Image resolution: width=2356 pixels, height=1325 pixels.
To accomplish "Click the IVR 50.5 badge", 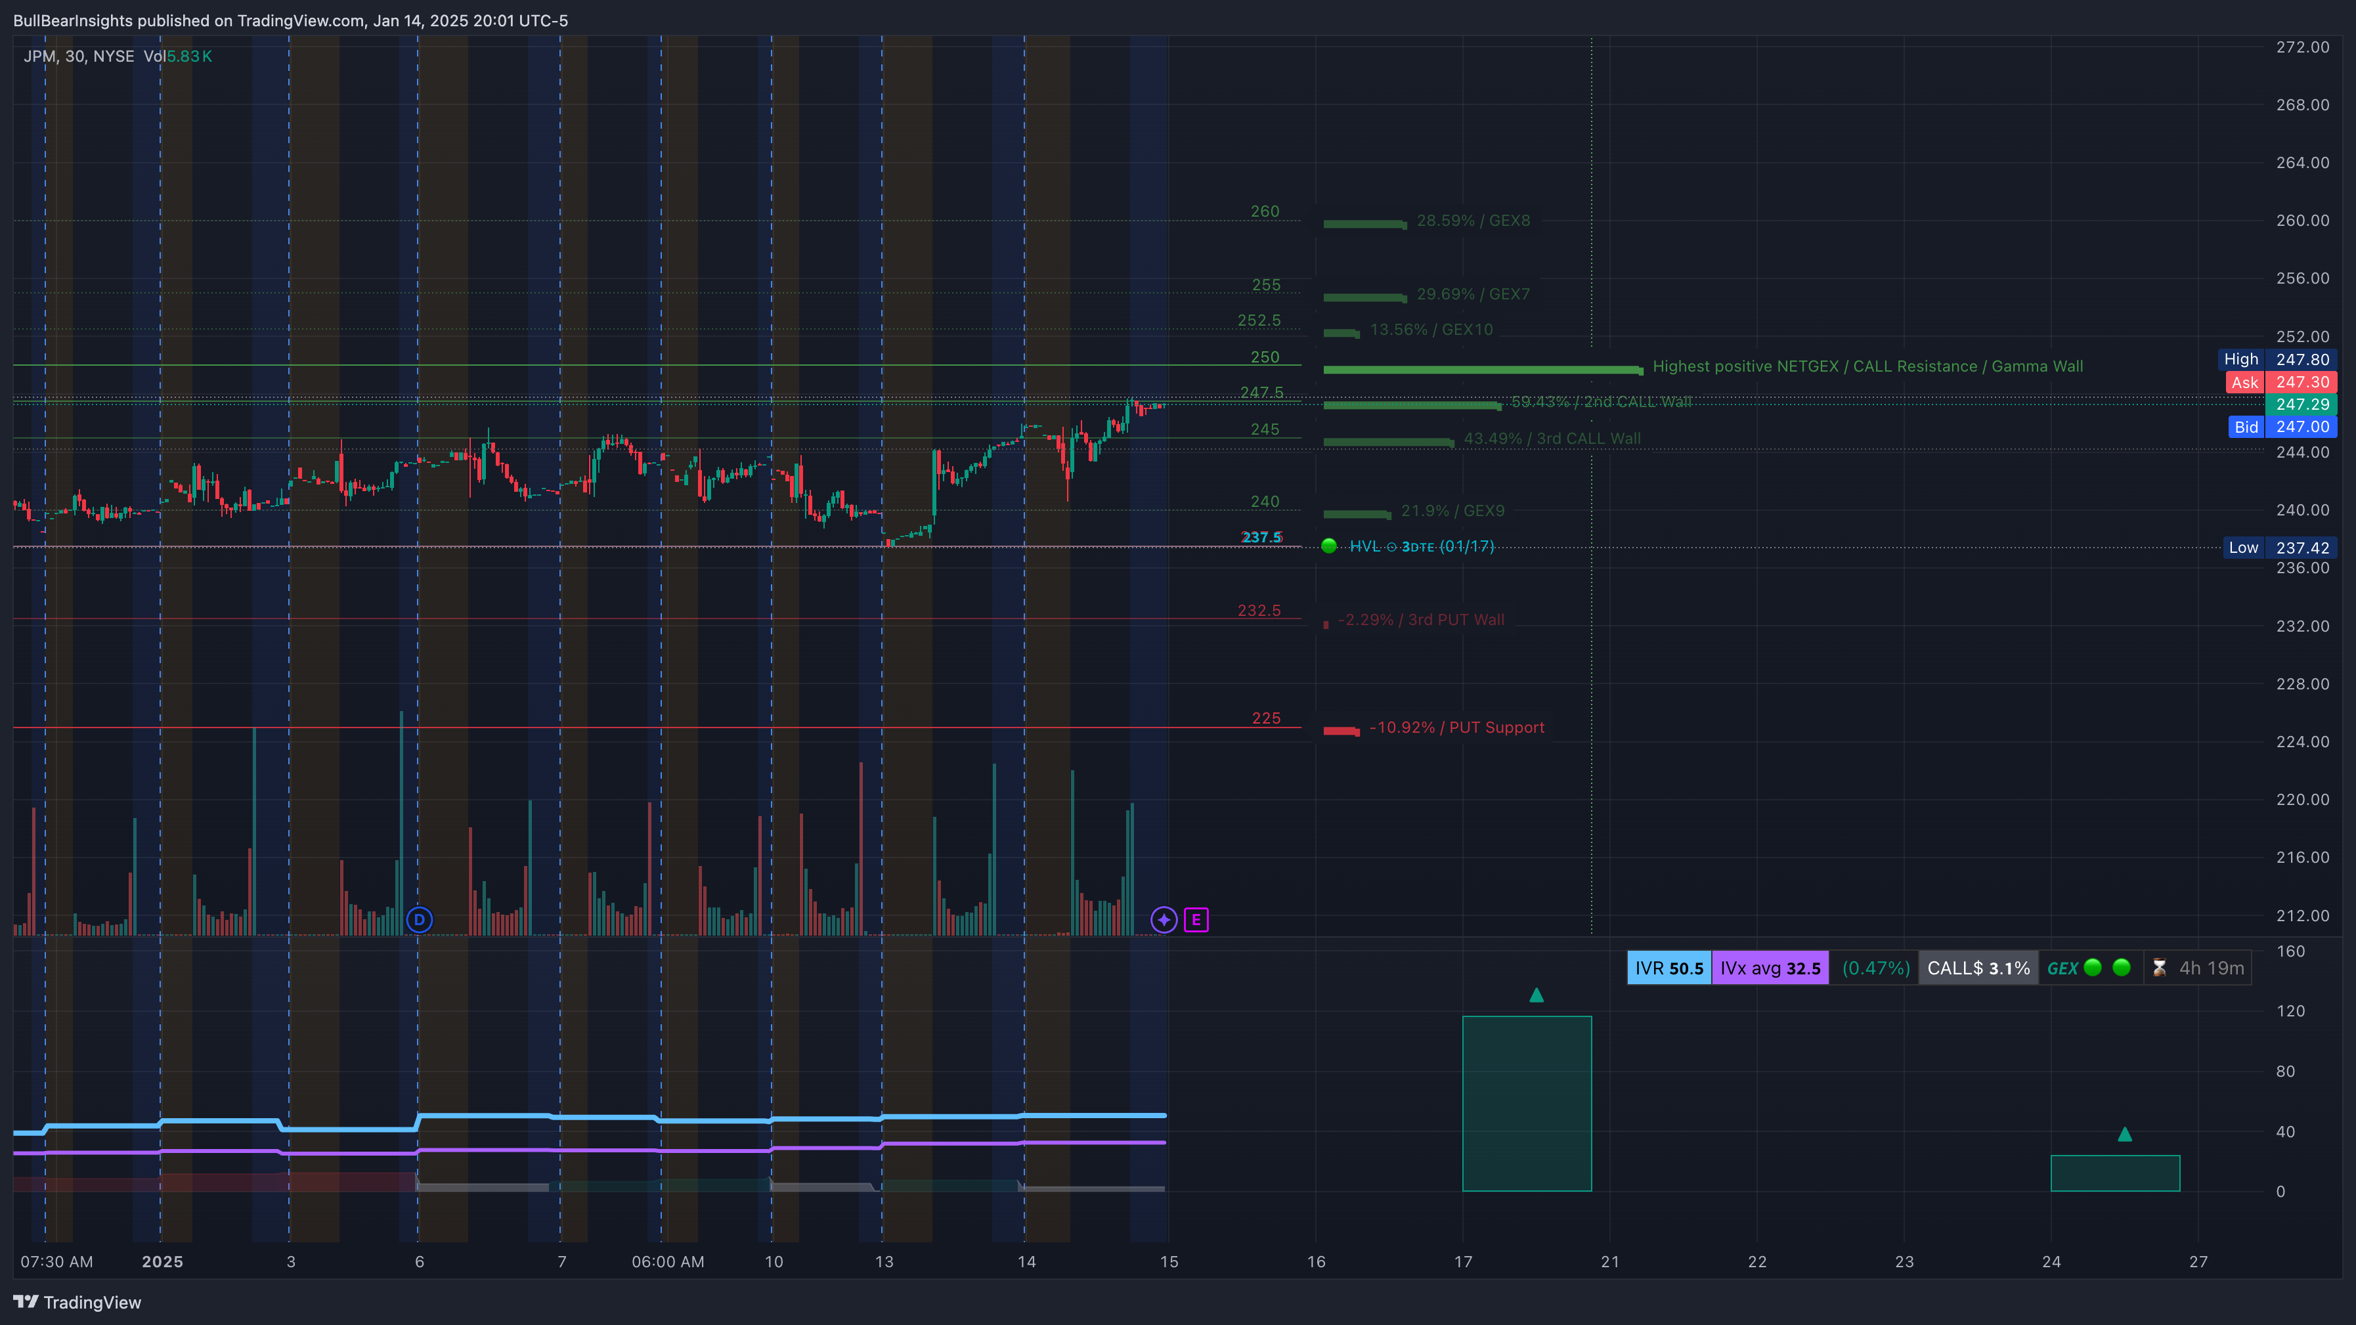I will pos(1669,968).
